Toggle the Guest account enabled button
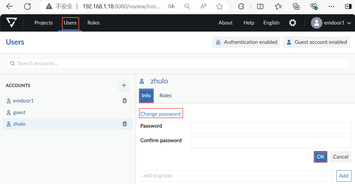The width and height of the screenshot is (355, 184). (316, 42)
